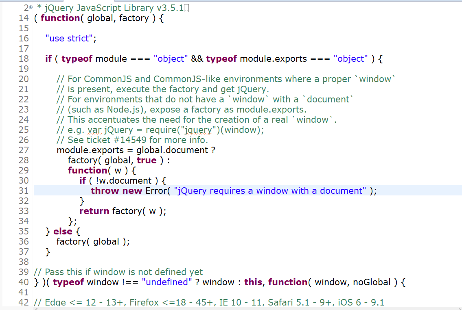This screenshot has width=462, height=310.
Task: Click the first "object" string on line 18
Action: tap(171, 59)
